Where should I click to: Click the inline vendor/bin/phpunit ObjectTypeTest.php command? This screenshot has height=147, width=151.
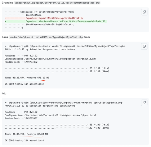coord(46,37)
